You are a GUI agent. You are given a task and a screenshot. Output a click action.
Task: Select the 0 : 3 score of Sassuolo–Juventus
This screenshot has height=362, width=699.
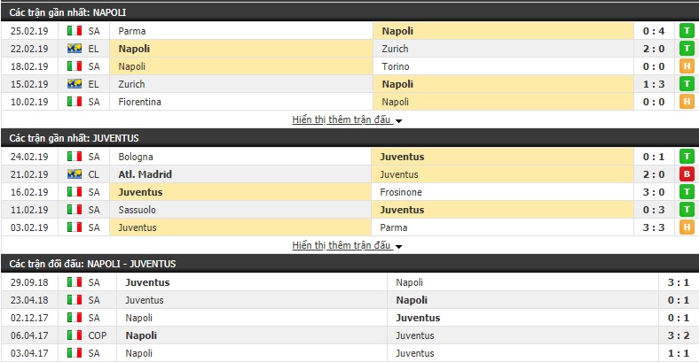click(x=654, y=210)
